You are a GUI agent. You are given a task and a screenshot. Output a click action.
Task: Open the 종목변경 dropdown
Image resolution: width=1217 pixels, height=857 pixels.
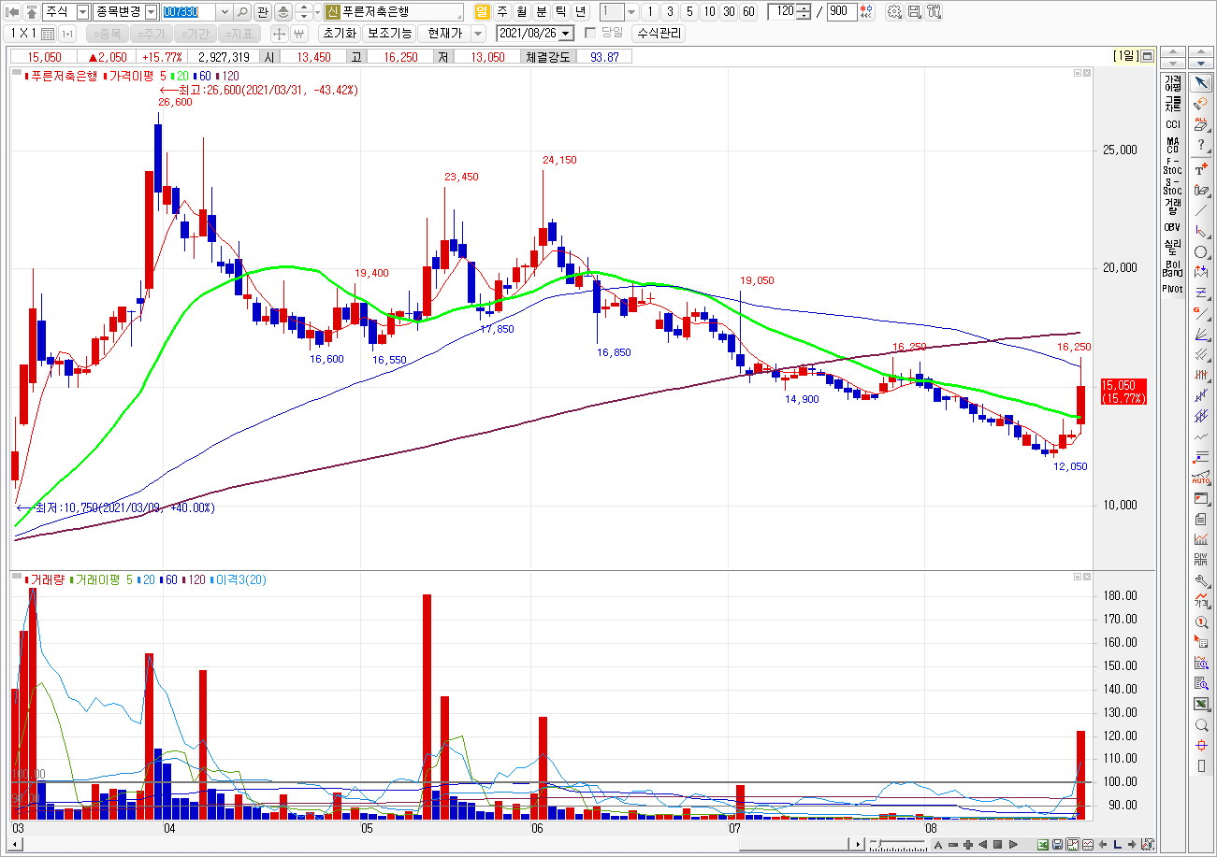point(151,12)
